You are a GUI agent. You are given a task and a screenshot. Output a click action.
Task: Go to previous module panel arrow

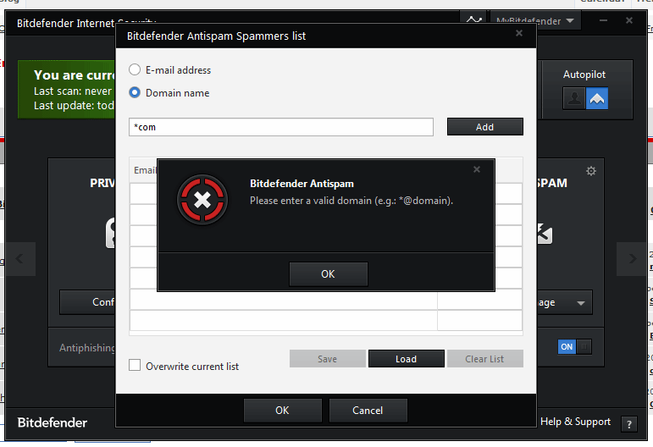[x=19, y=259]
